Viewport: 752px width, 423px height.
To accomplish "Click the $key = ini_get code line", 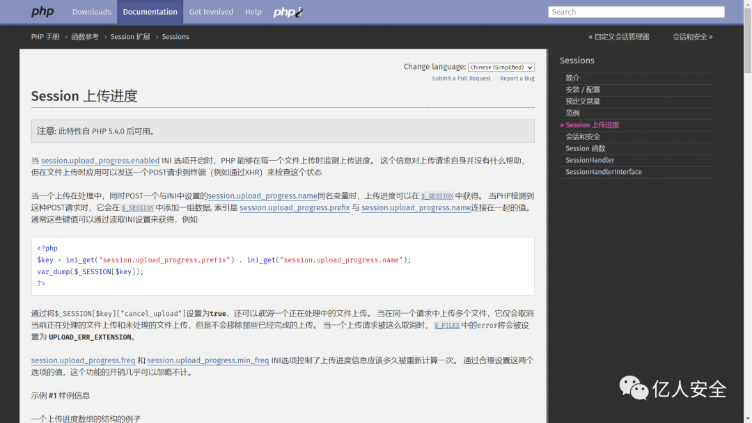I will click(224, 260).
